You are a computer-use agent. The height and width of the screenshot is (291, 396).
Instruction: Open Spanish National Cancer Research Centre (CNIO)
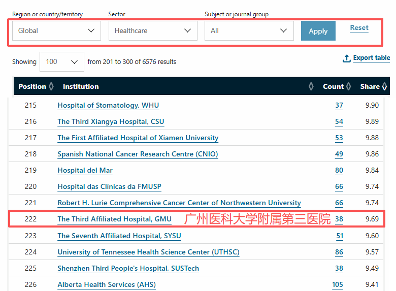click(138, 154)
